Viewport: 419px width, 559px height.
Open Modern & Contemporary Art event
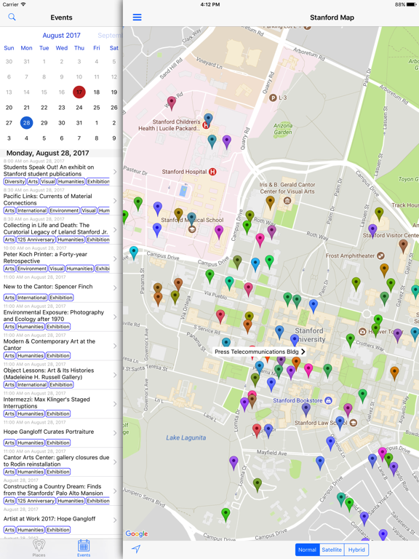click(x=61, y=346)
